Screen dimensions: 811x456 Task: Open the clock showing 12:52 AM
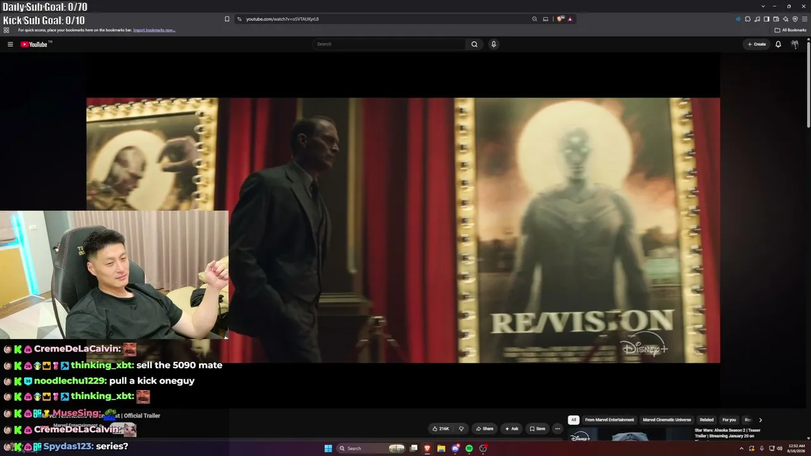click(796, 448)
